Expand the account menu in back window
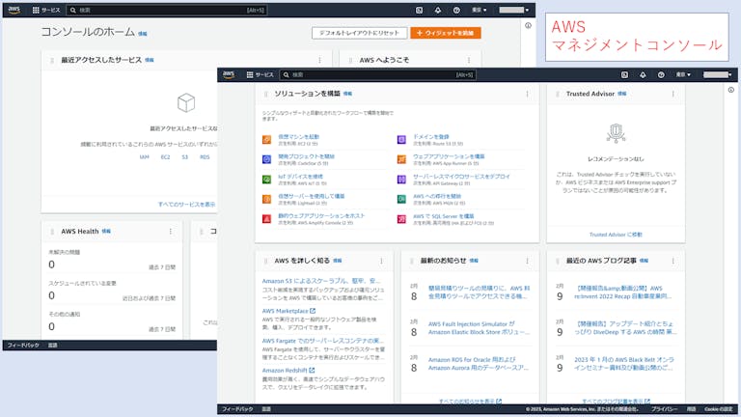741x417 pixels. coord(514,10)
